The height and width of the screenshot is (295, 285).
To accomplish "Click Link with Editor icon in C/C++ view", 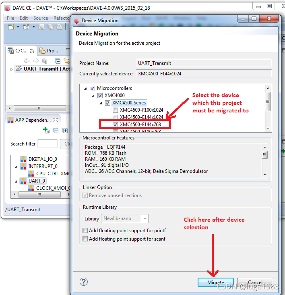I will coord(67,60).
